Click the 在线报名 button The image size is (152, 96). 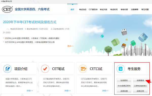(124, 80)
